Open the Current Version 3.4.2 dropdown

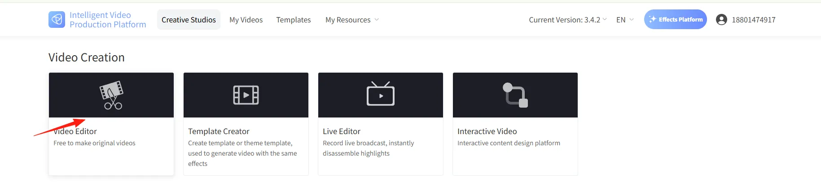pos(568,20)
